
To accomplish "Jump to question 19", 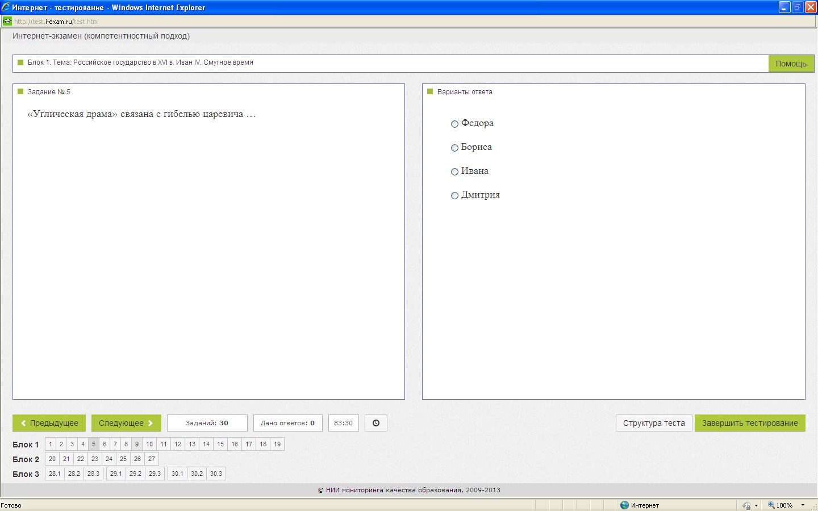I will [x=277, y=444].
